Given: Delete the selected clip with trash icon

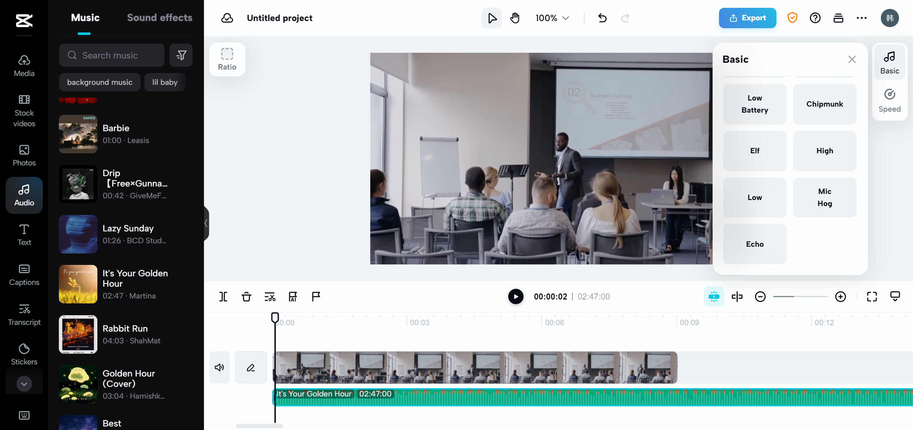Looking at the screenshot, I should coord(246,296).
